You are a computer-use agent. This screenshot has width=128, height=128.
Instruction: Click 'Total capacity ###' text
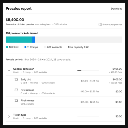(78, 47)
